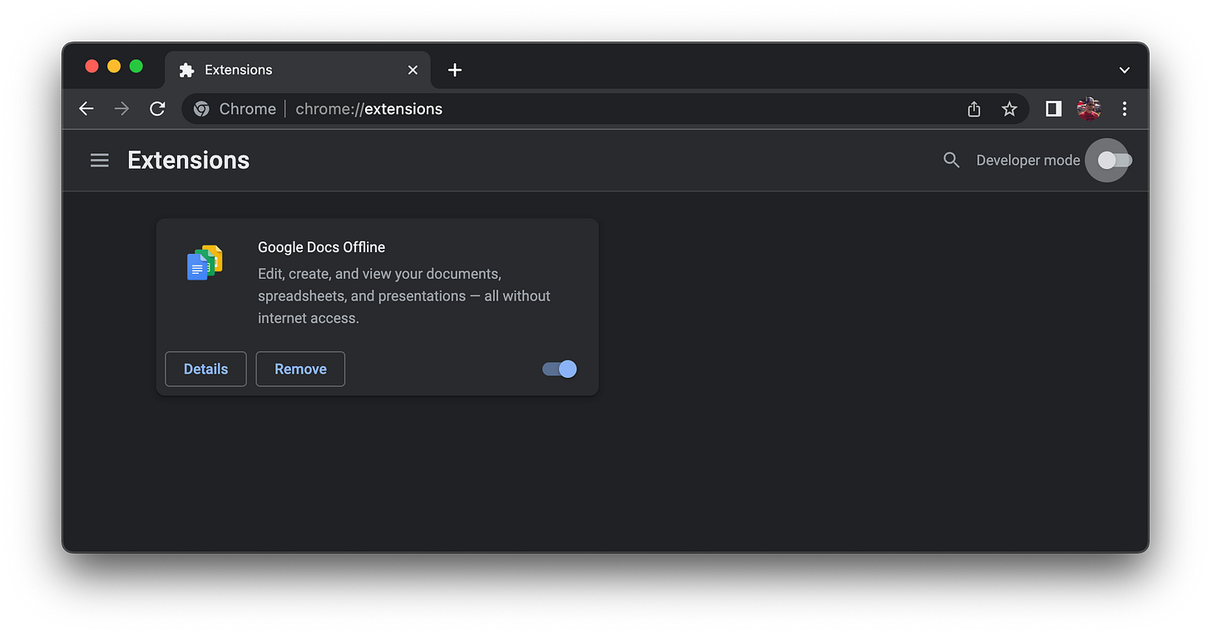Click the Extensions page heading

coord(188,160)
